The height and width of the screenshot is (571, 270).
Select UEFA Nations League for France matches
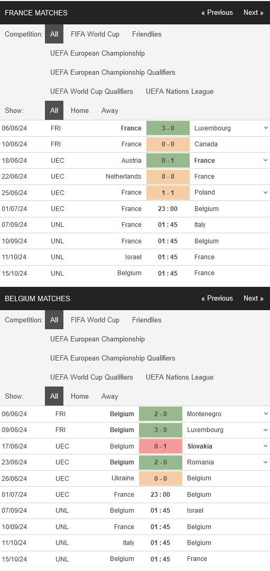click(x=180, y=91)
